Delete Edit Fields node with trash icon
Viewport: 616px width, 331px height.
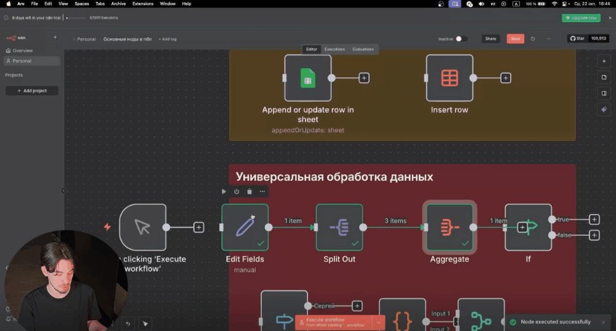[x=249, y=191]
